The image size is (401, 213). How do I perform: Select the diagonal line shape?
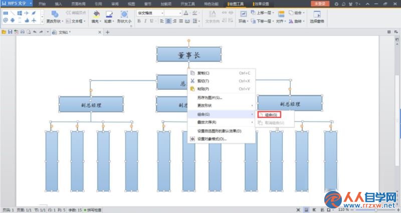(13, 13)
